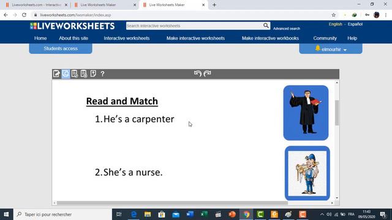Click the upload page icon in editor toolbar
Viewport: 392px width, 220px height.
pyautogui.click(x=93, y=74)
